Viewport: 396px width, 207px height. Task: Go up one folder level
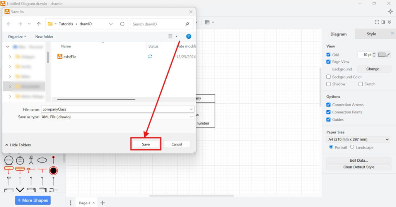39,24
